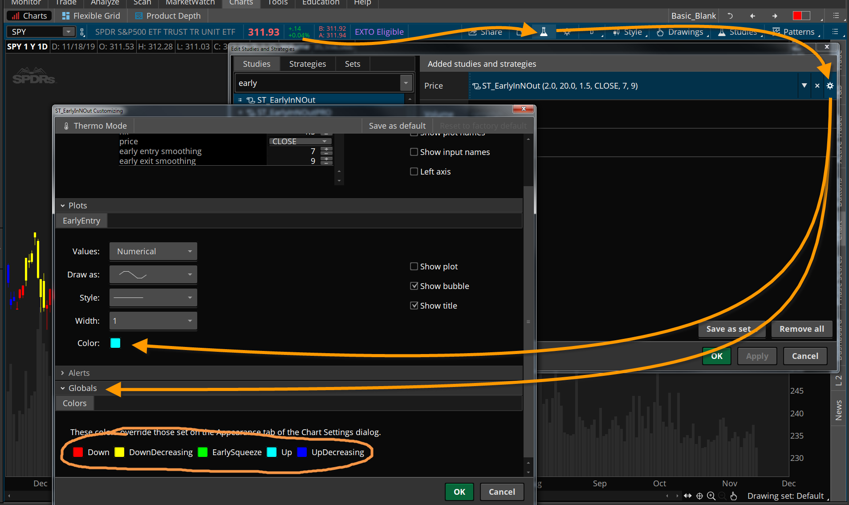
Task: Click the symbol link icon next to SPY
Action: tap(82, 32)
